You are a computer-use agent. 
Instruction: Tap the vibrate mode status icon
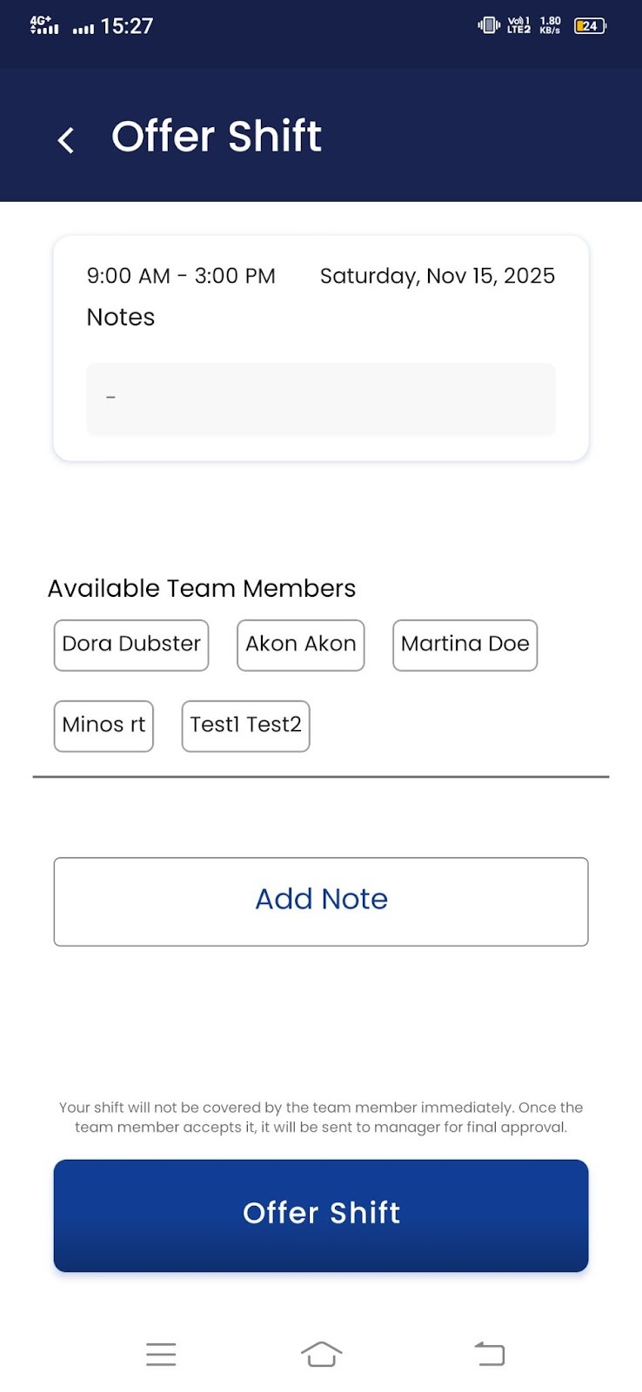tap(489, 25)
